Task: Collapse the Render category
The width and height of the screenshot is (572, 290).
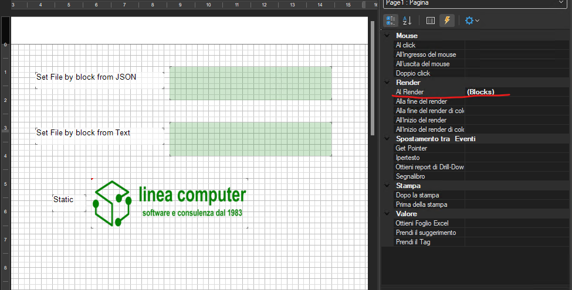Action: coord(387,83)
